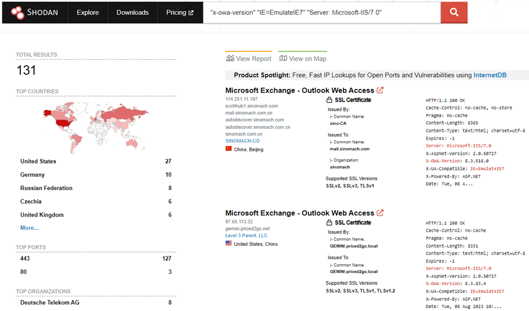Click the total results count 131
The height and width of the screenshot is (311, 529).
pyautogui.click(x=26, y=70)
